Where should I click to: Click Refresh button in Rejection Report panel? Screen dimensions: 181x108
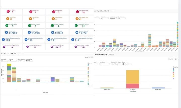pyautogui.click(x=171, y=59)
